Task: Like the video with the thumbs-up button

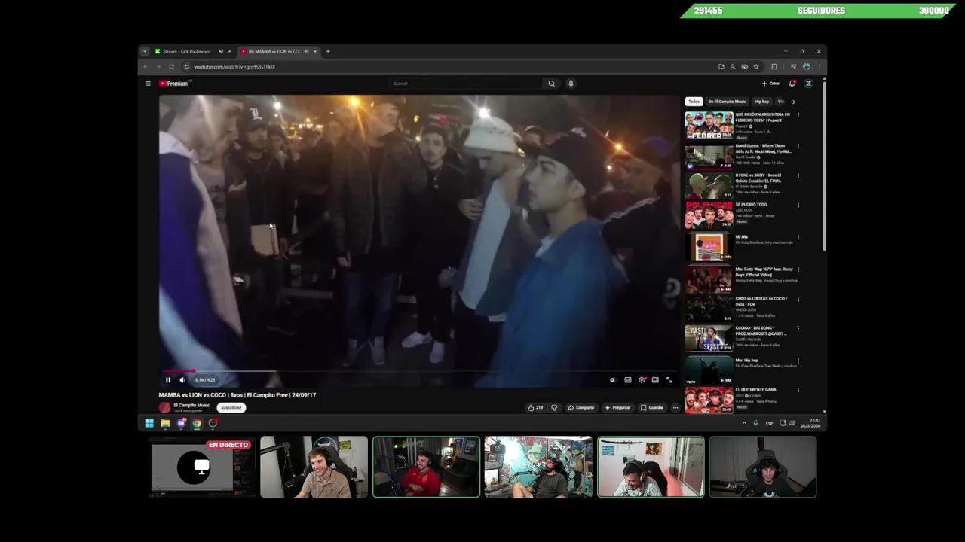Action: (x=535, y=407)
